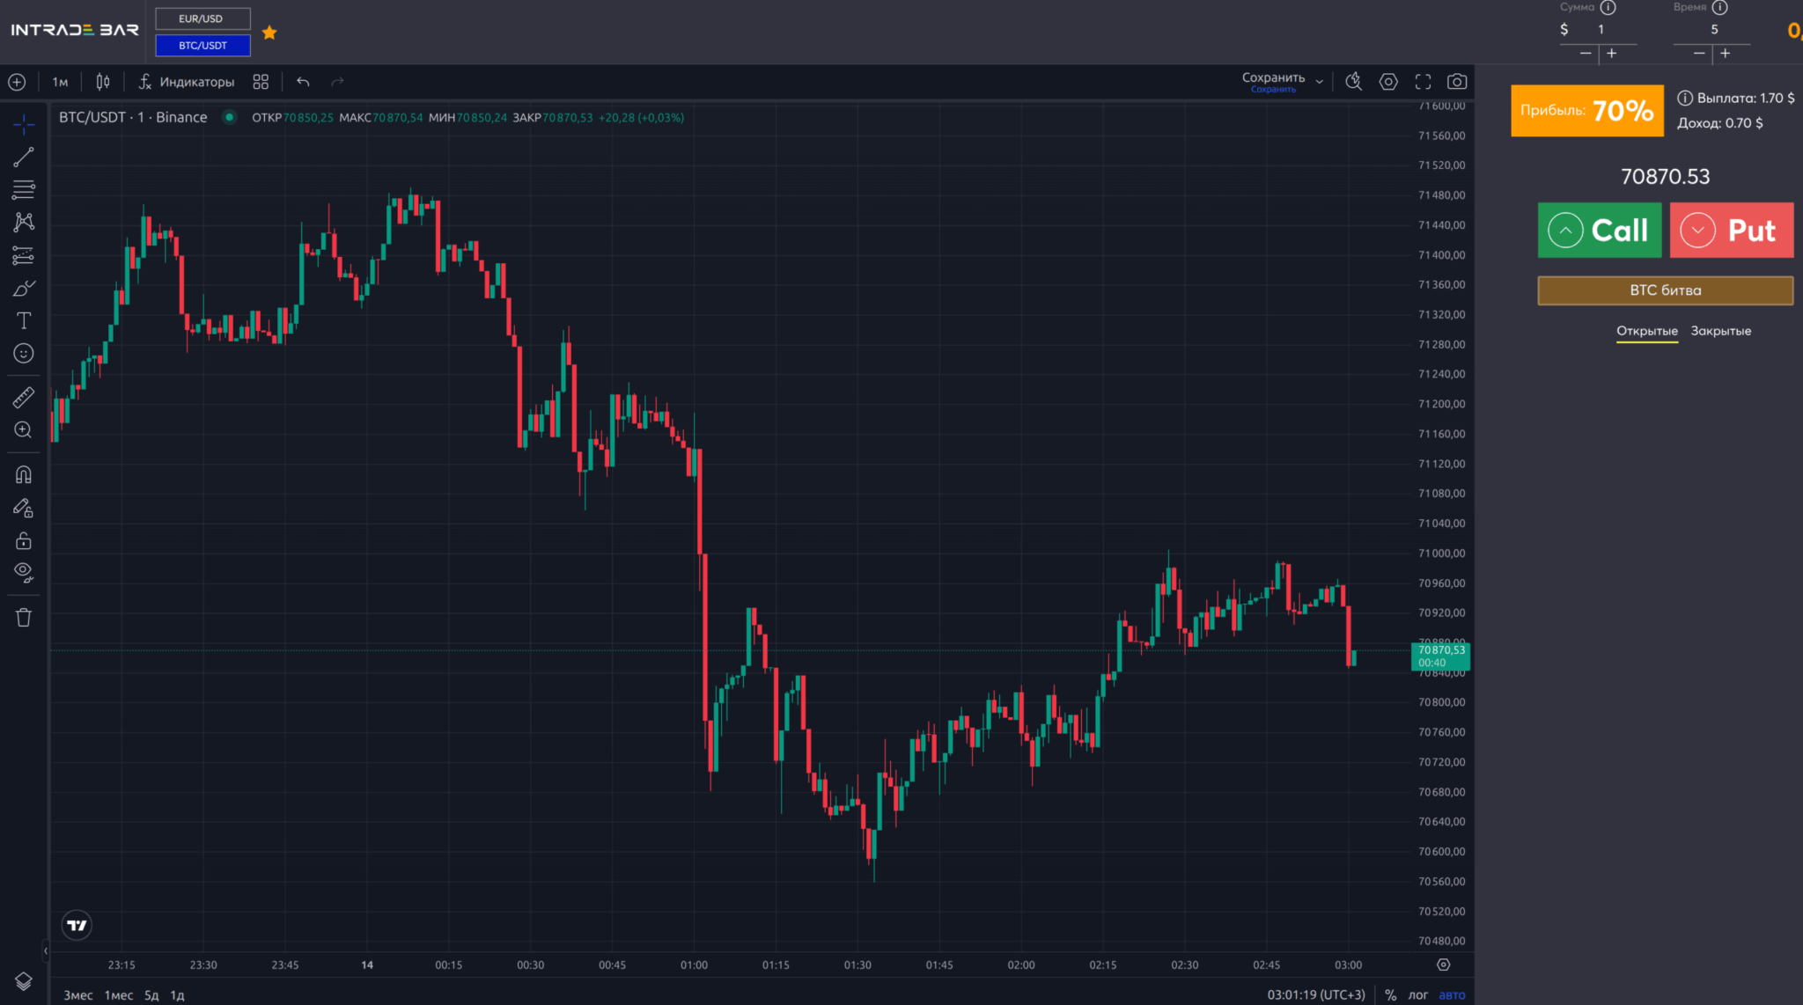Click the trash remove drawings icon
Screen dimensions: 1803x1005
(x=24, y=618)
